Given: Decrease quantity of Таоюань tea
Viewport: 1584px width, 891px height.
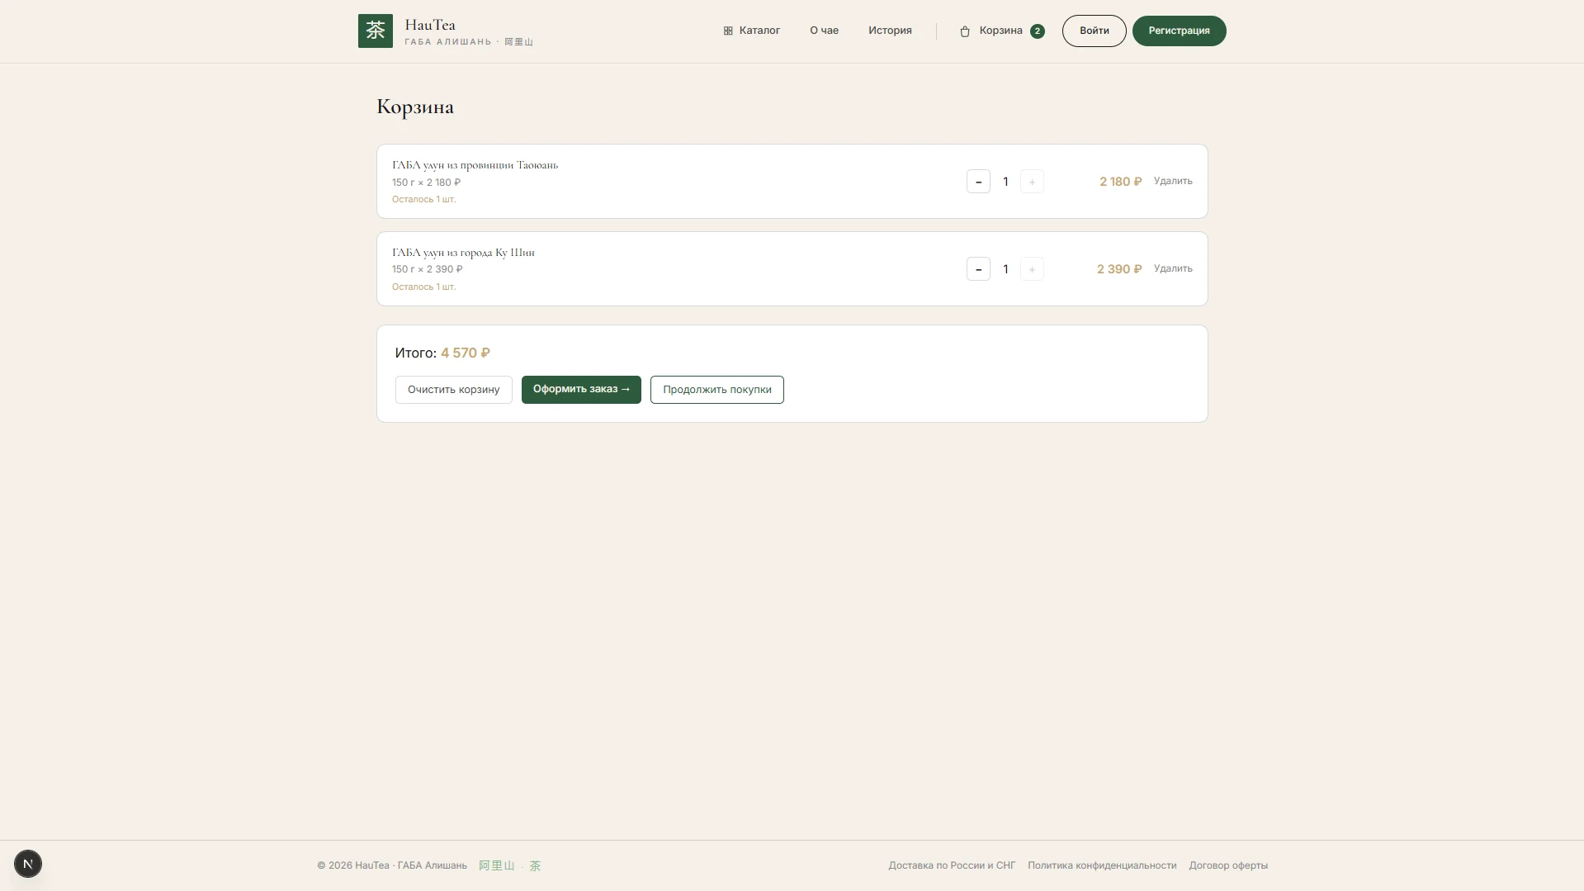Looking at the screenshot, I should [978, 182].
